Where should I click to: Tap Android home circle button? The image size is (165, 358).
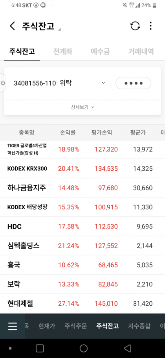coord(84,349)
